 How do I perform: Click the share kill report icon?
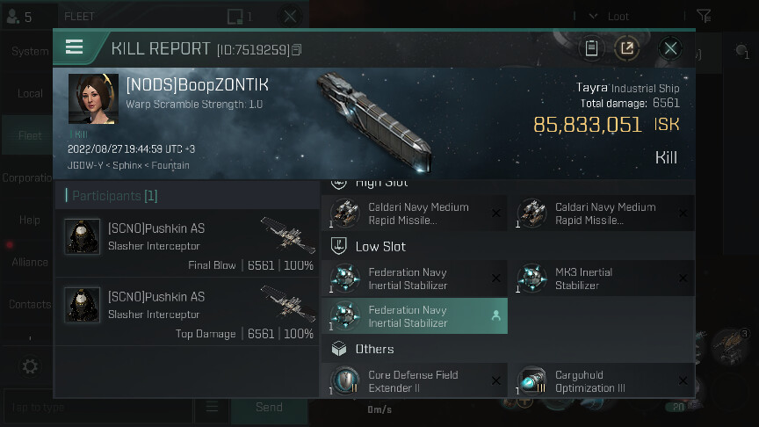coord(627,48)
